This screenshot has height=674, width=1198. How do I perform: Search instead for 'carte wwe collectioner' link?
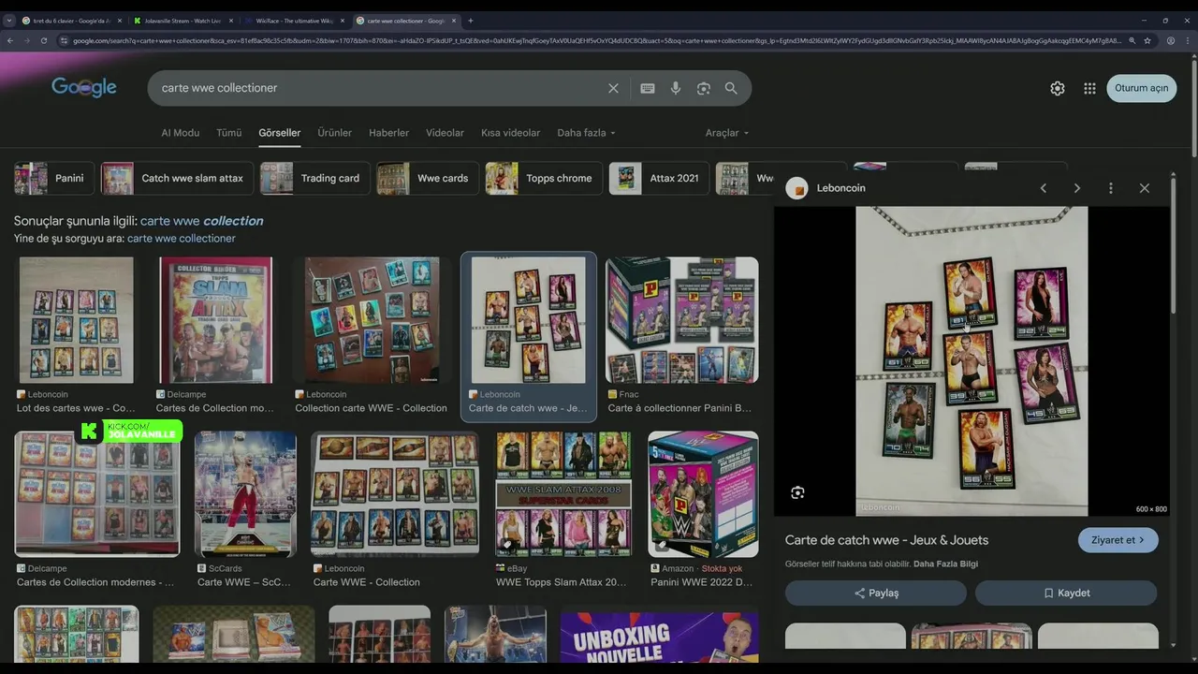182,239
